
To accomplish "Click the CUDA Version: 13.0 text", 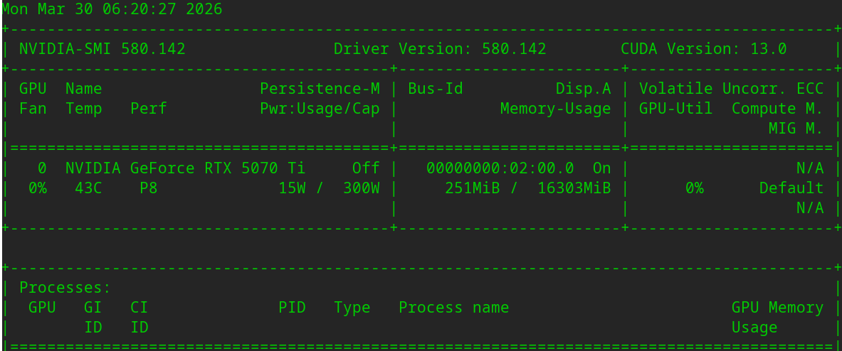I will point(703,49).
